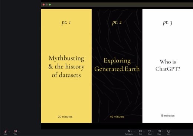
Task: Expand the arrow next to React
Action: pos(153,131)
